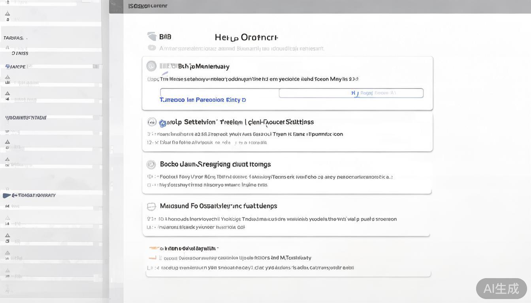Screen dimensions: 531x303
Task: Select the outlined radio circle left of the blue badge
Action: click(x=151, y=122)
